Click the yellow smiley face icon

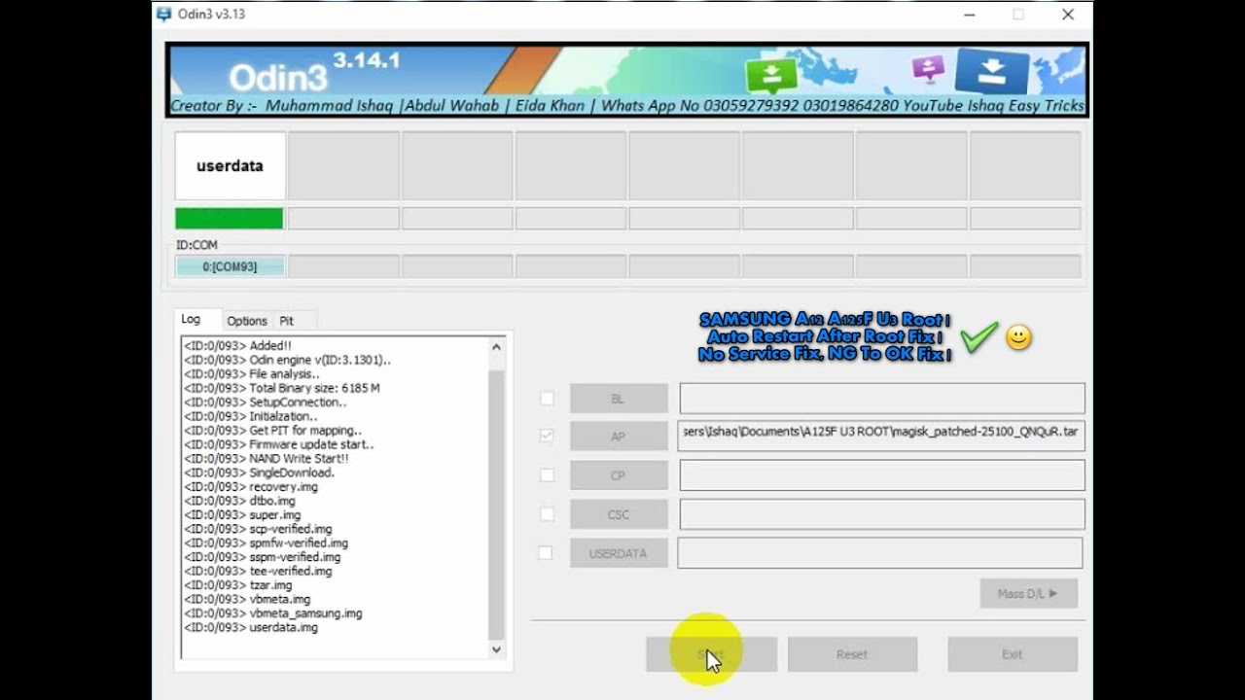pos(1018,338)
